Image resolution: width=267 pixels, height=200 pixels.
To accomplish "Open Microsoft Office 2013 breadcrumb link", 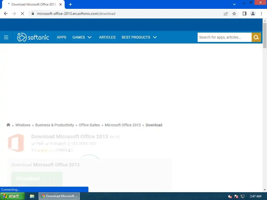I will pos(123,125).
